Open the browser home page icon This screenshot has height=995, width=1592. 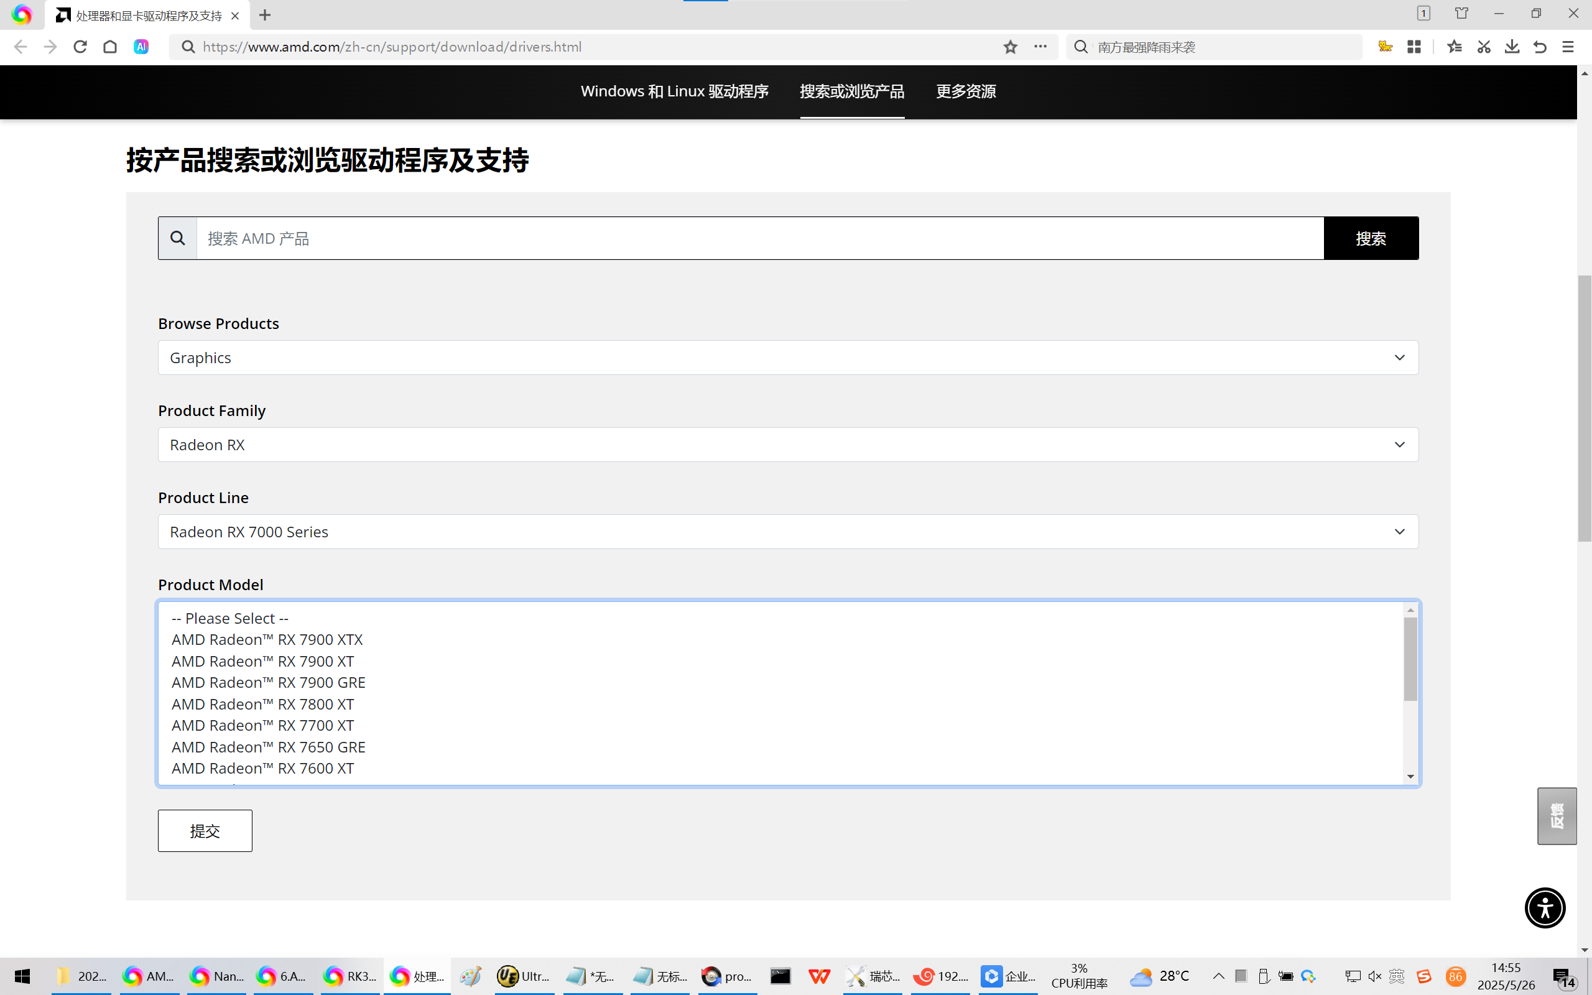point(110,47)
